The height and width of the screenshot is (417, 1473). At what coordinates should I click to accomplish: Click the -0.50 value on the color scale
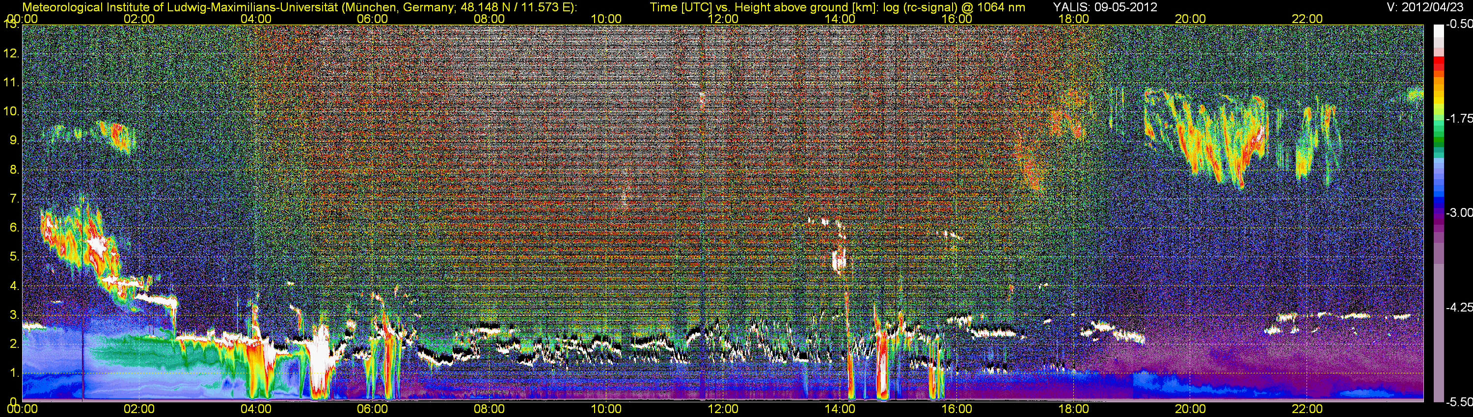point(1459,24)
